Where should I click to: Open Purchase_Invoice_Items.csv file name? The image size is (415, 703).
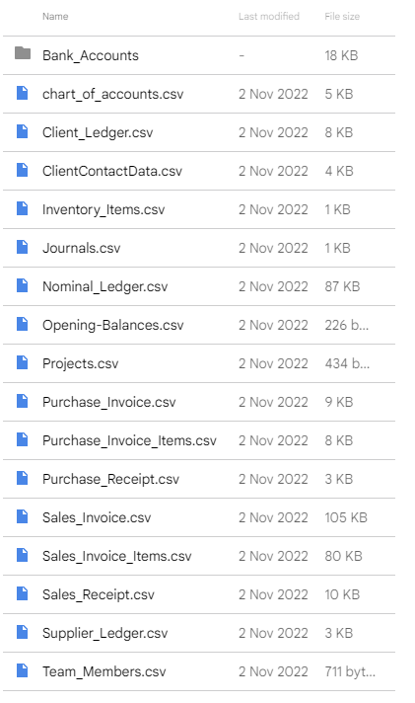coord(129,440)
